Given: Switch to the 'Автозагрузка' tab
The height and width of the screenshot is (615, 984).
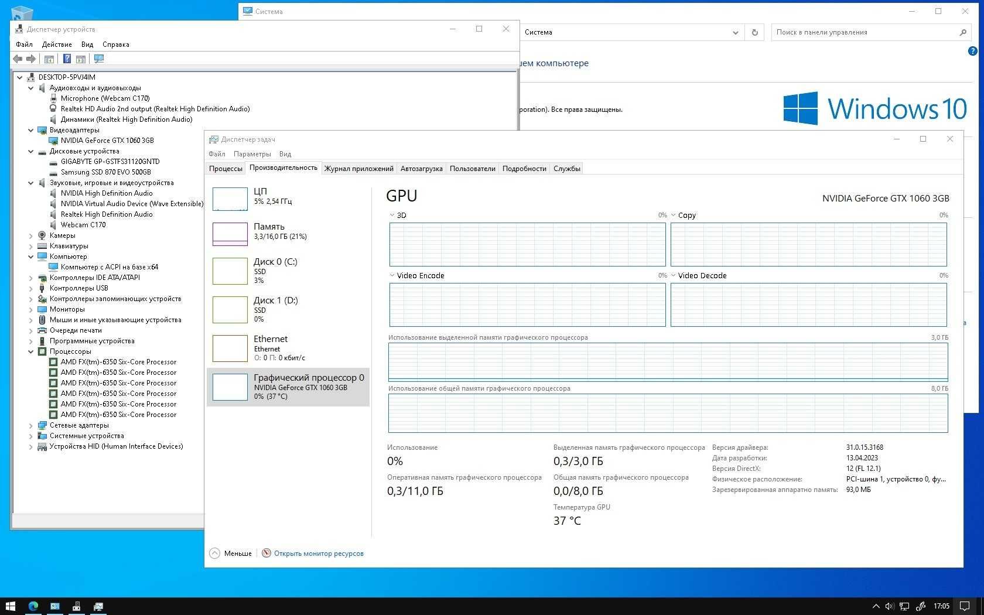Looking at the screenshot, I should (421, 169).
